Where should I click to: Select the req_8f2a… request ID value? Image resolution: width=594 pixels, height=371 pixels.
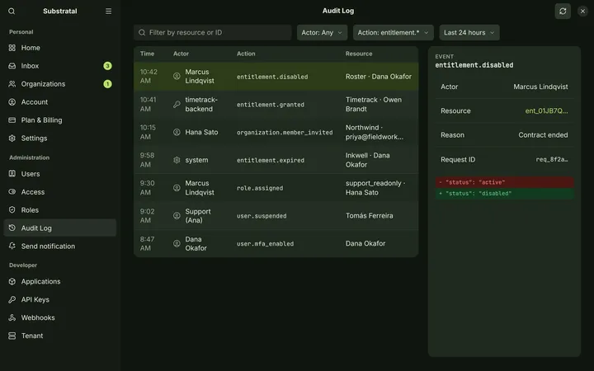tap(552, 159)
